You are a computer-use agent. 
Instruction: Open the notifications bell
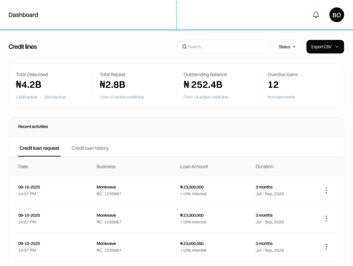point(316,15)
